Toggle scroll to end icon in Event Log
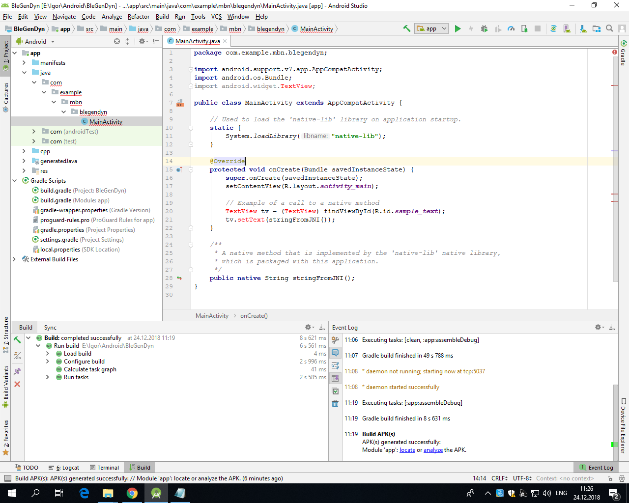 click(x=335, y=378)
